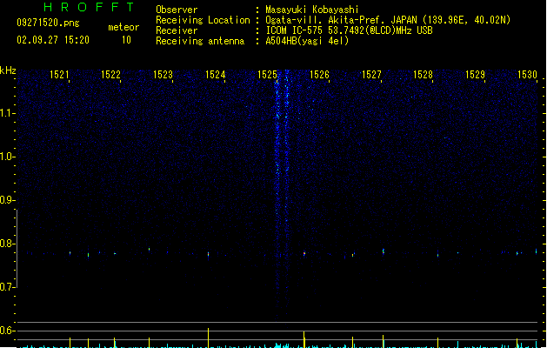
Task: Click the meteor label
Action: [x=123, y=27]
